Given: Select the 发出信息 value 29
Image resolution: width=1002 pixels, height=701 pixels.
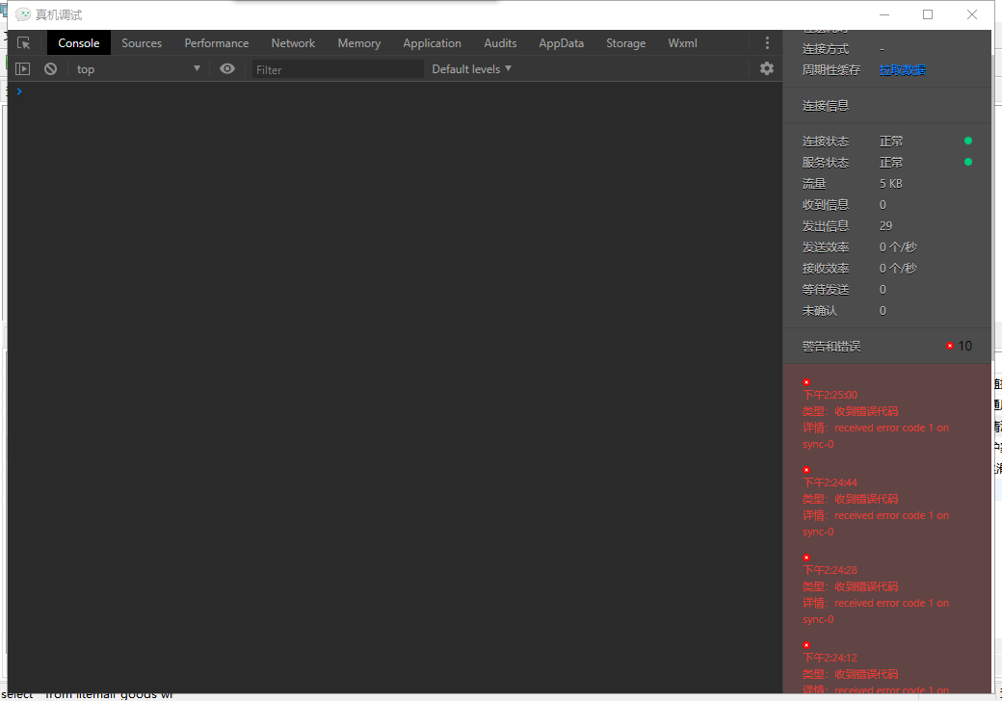Looking at the screenshot, I should [x=885, y=226].
